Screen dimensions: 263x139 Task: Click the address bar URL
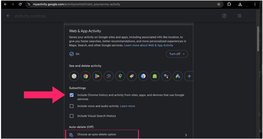click(77, 4)
